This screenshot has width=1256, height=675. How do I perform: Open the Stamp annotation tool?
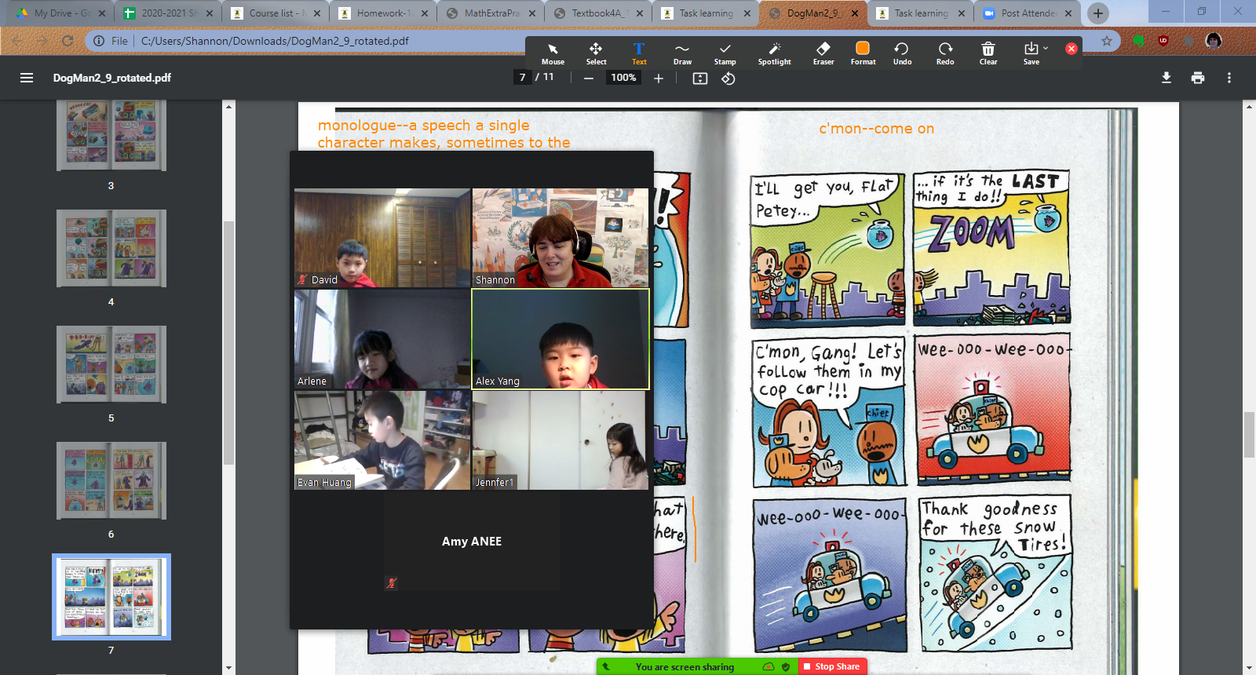(725, 53)
